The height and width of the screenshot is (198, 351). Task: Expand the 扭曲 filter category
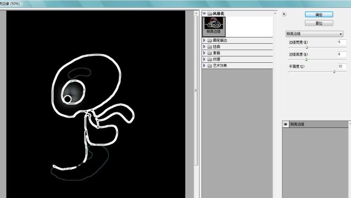pos(204,46)
